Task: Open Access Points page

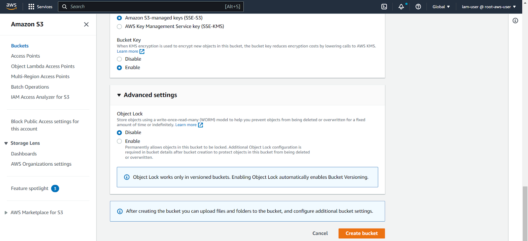Action: (25, 56)
